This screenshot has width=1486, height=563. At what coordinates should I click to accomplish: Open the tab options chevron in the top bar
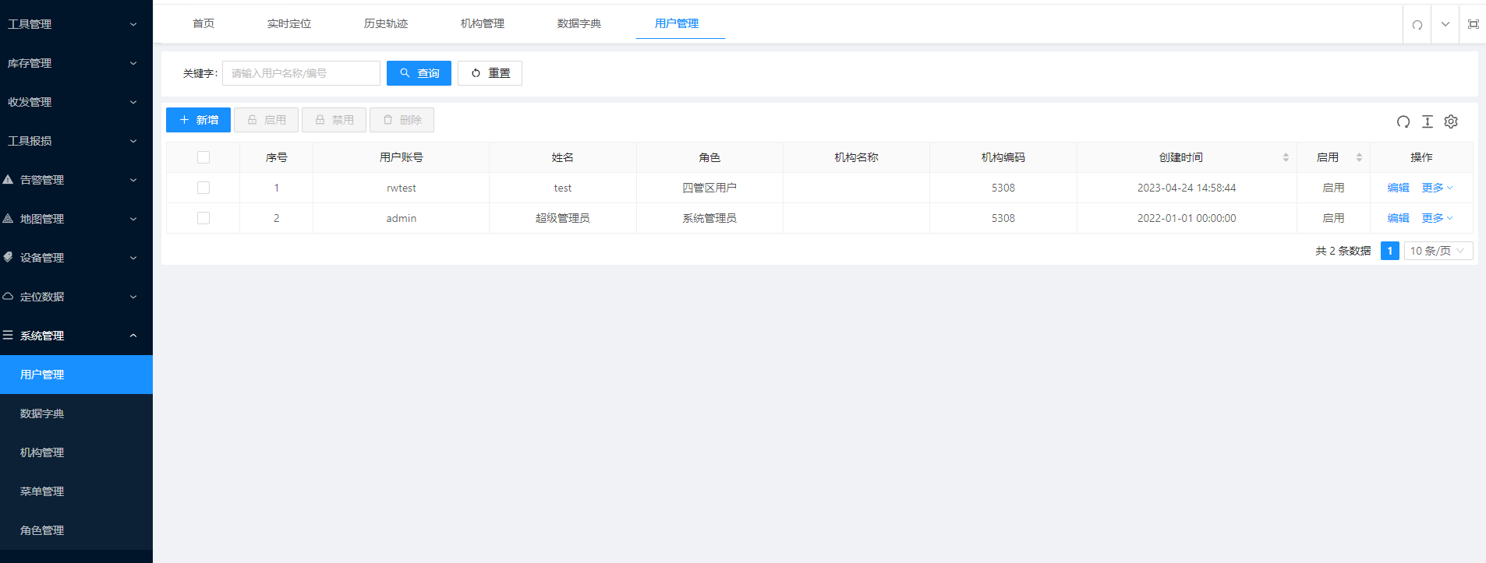pos(1445,24)
